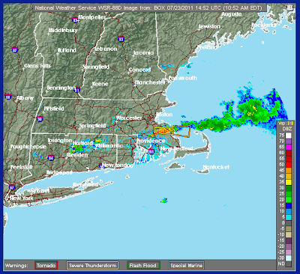
Task: Select the Special Marine warning legend box
Action: pyautogui.click(x=187, y=265)
